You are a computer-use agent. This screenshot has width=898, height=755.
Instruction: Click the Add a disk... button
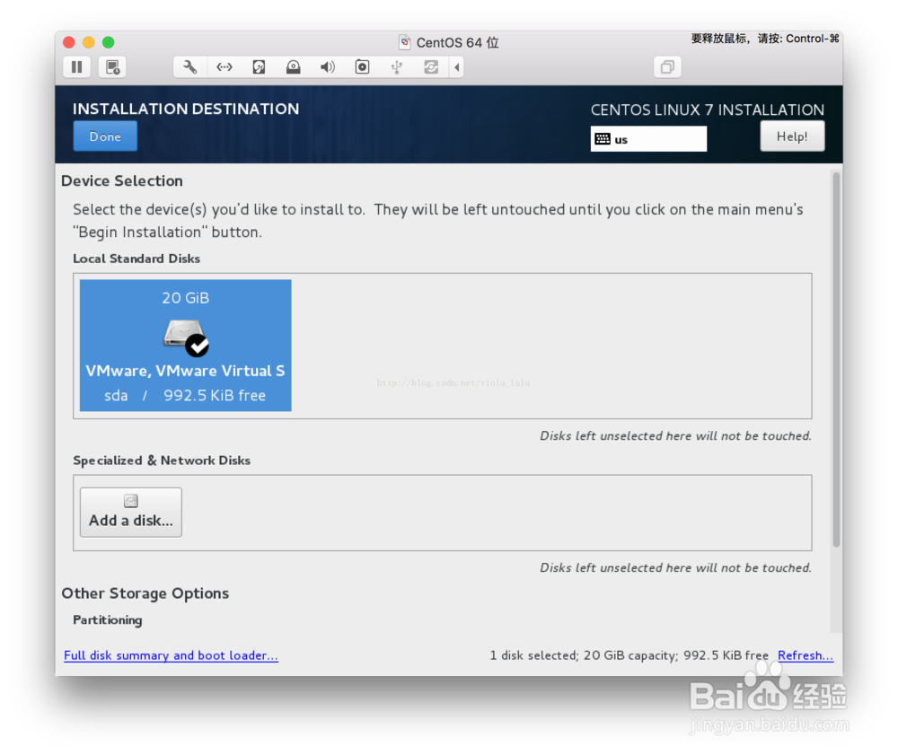point(131,513)
